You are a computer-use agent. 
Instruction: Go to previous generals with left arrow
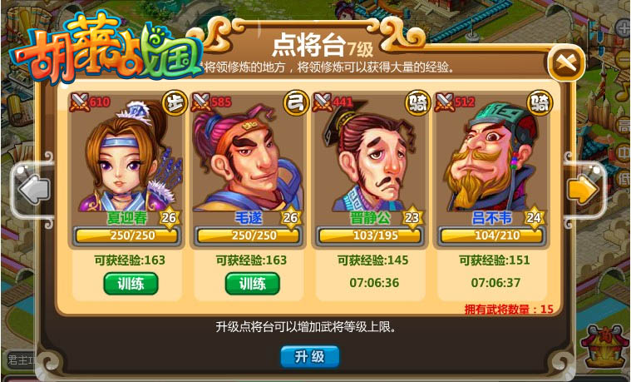[x=34, y=190]
